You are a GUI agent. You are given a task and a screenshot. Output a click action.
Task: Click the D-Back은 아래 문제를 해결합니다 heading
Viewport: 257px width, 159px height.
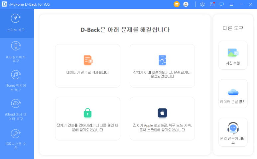point(125,30)
